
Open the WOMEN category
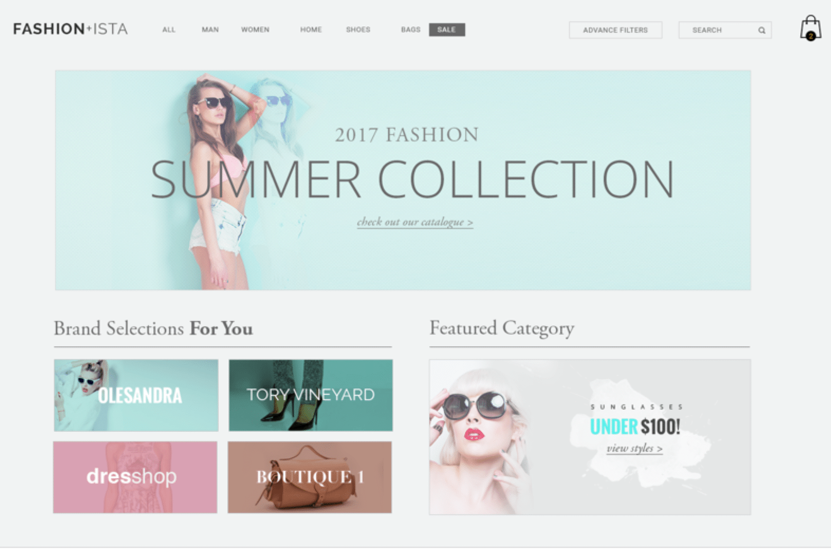tap(255, 30)
